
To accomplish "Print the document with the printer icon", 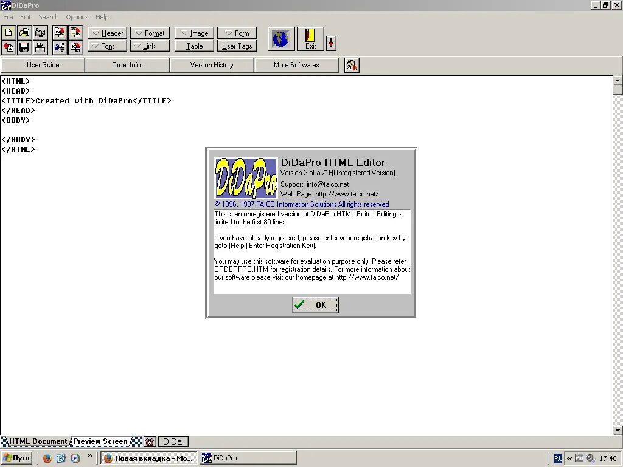I will [40, 47].
